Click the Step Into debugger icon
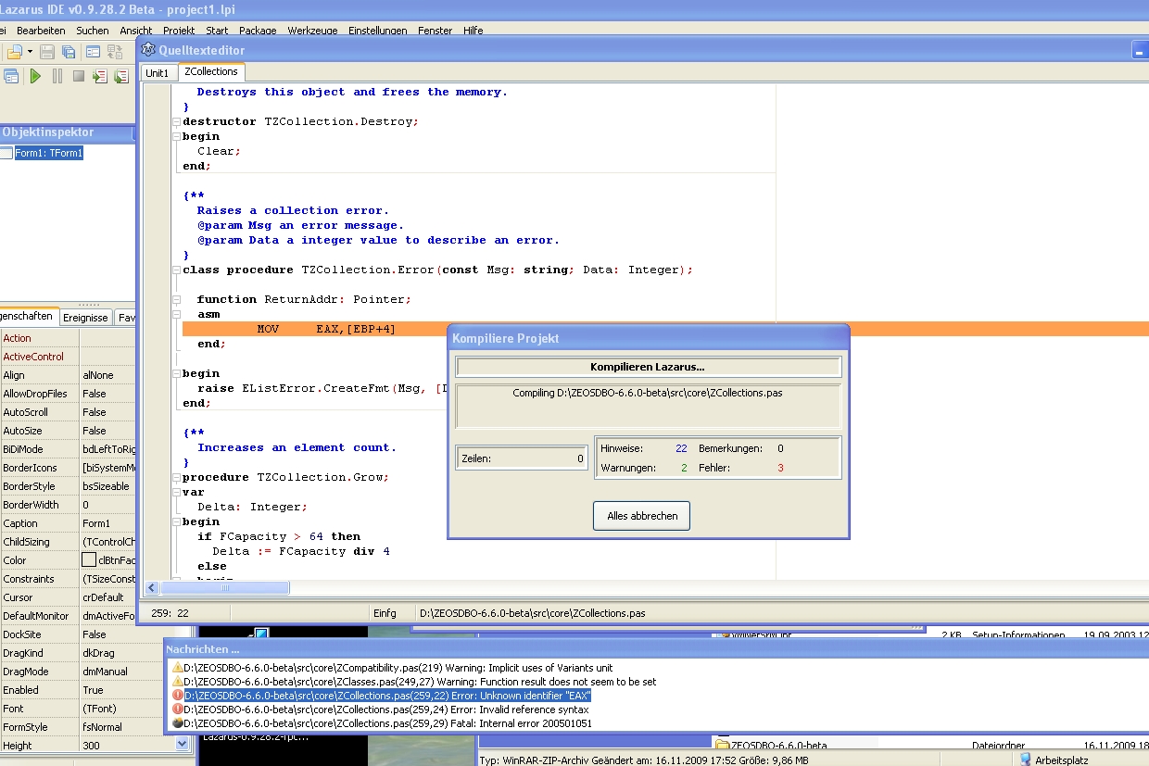Image resolution: width=1149 pixels, height=766 pixels. (x=100, y=76)
